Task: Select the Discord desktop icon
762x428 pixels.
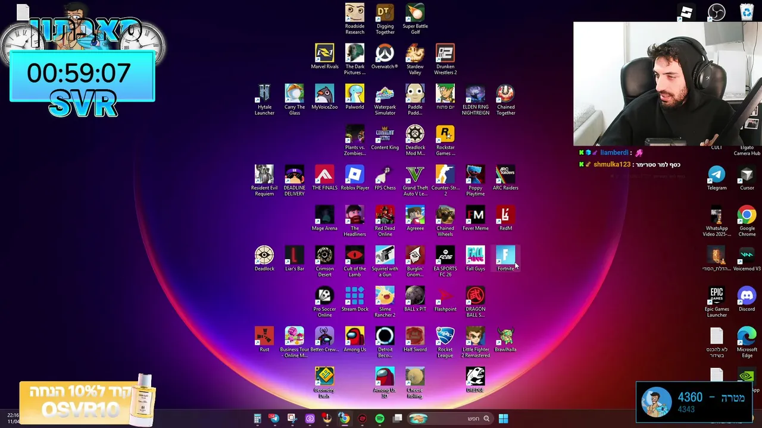Action: pos(747,299)
